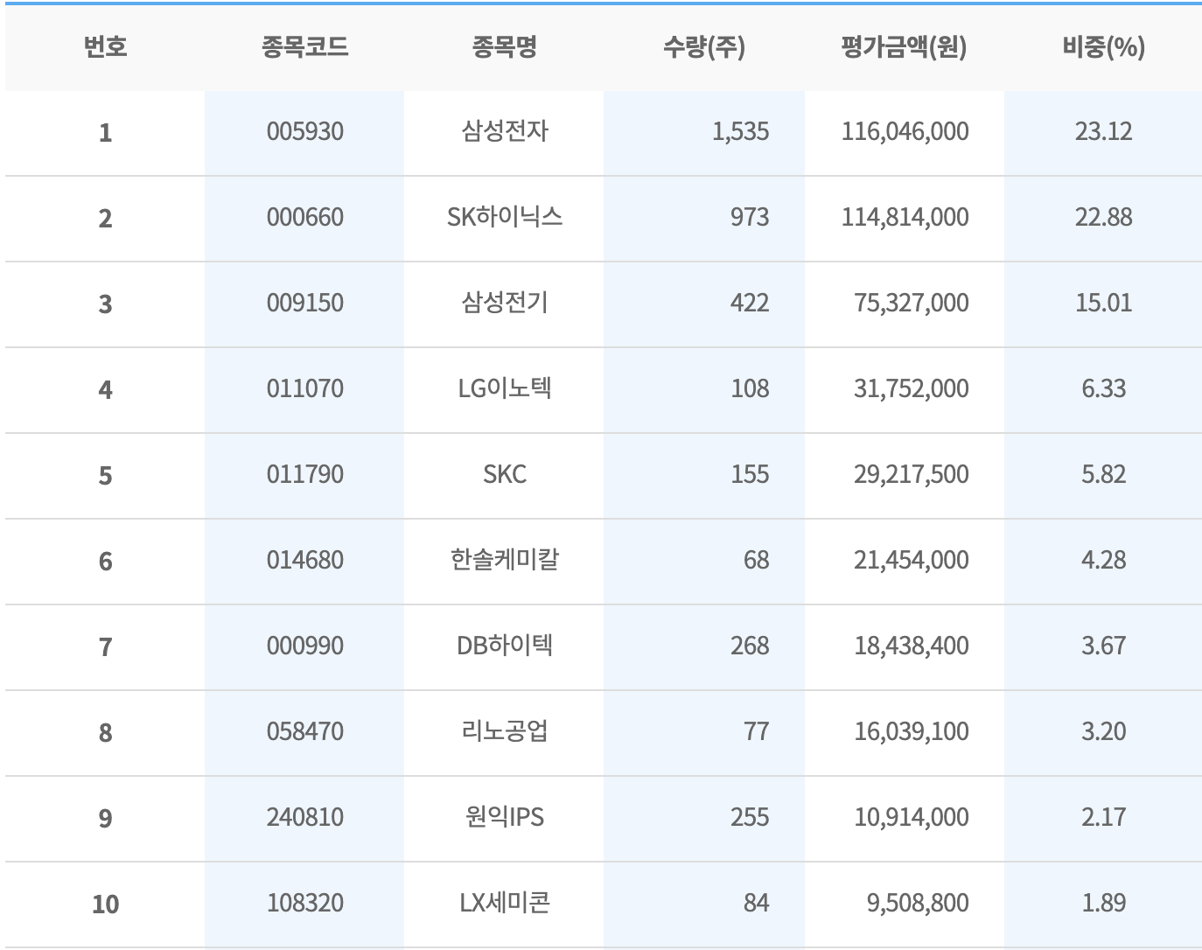Click quantity 1,535 for 삼성전자
The image size is (1202, 950).
pyautogui.click(x=741, y=132)
